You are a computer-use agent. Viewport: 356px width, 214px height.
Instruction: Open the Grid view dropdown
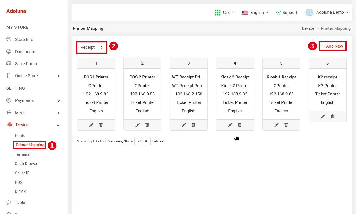[x=225, y=13]
